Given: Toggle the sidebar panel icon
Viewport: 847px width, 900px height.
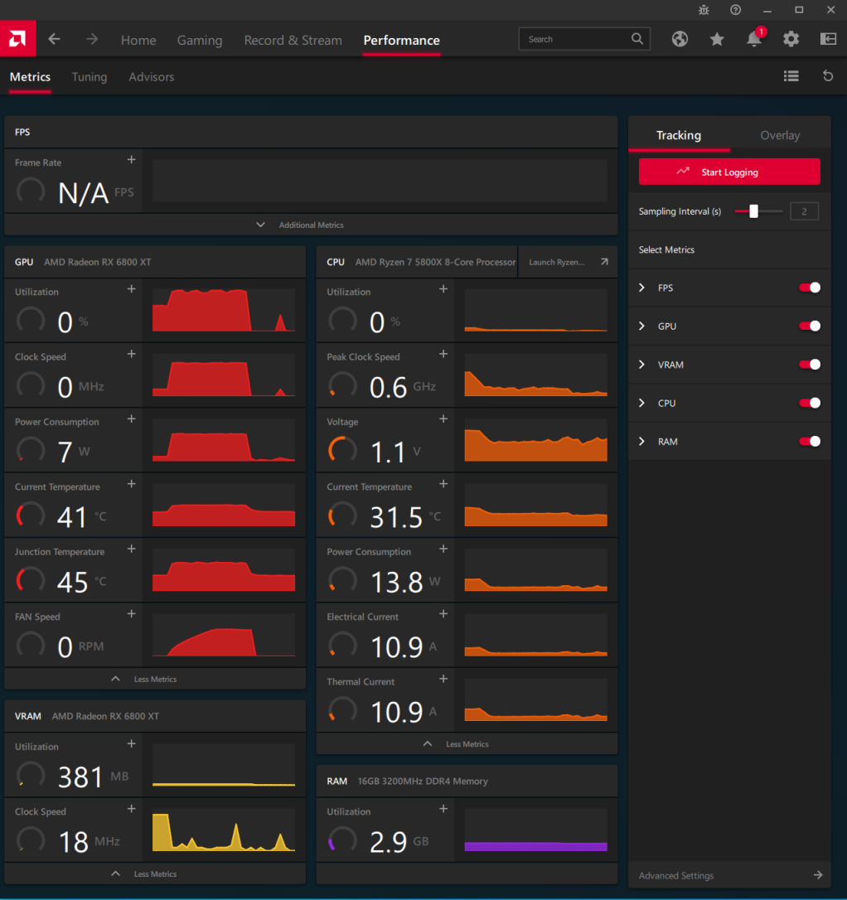Looking at the screenshot, I should [x=828, y=38].
